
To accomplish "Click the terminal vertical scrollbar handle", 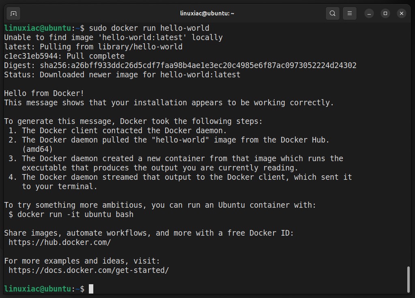I will [x=409, y=279].
